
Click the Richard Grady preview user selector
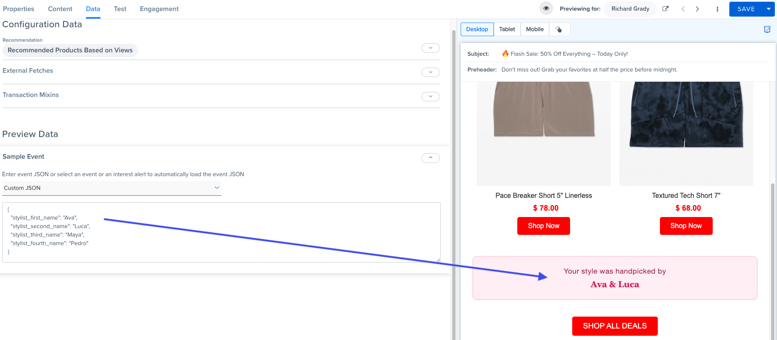[x=631, y=9]
